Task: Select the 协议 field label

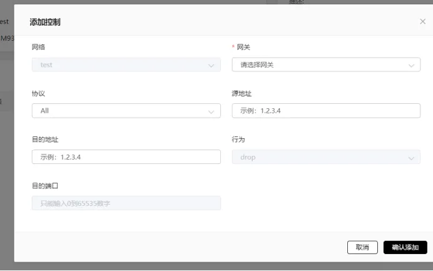Action: [x=38, y=93]
